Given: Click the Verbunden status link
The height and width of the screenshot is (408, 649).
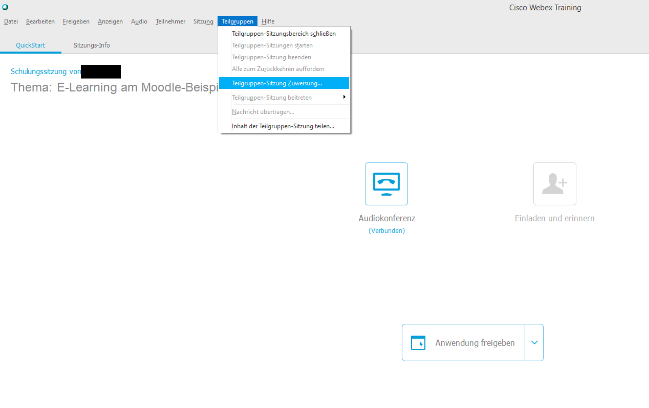Looking at the screenshot, I should pyautogui.click(x=386, y=231).
